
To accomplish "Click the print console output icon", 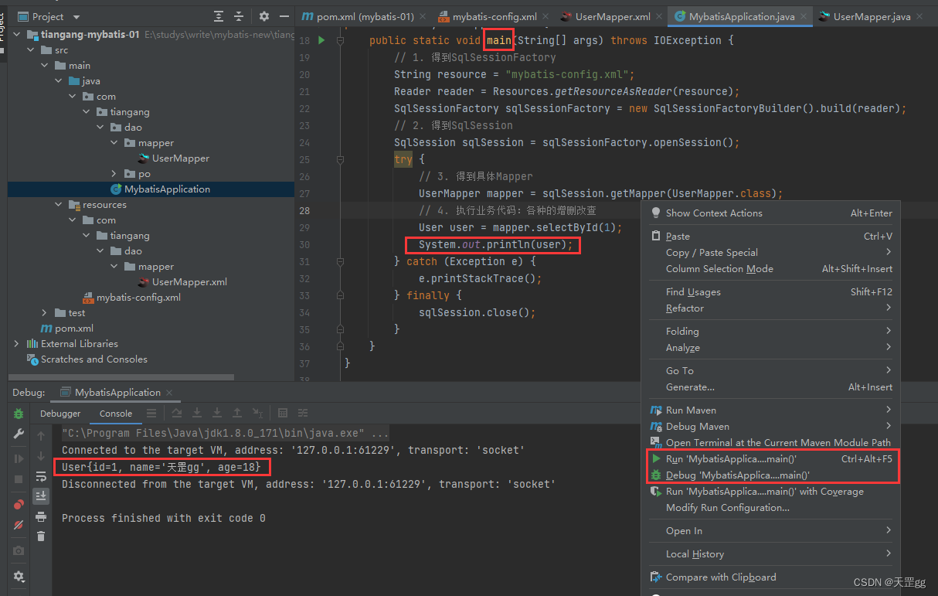I will coord(41,516).
